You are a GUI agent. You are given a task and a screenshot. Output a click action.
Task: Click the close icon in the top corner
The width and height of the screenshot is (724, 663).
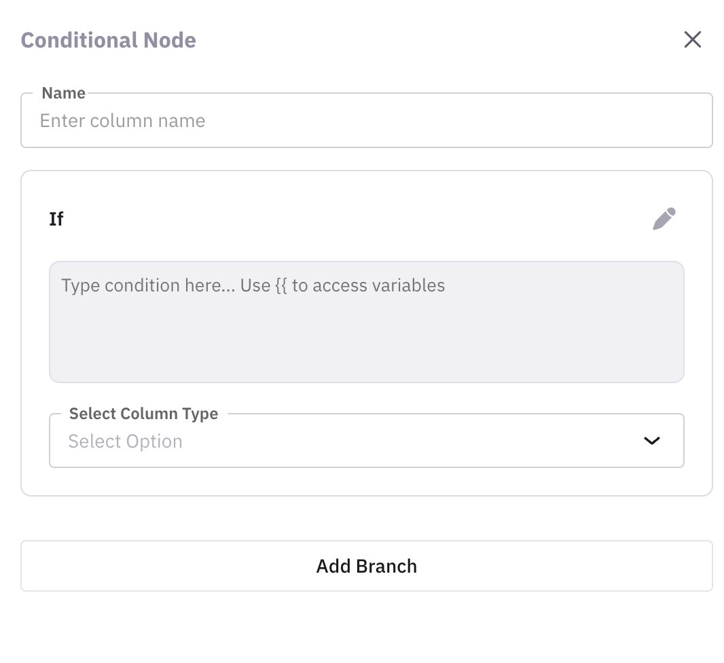(x=693, y=39)
